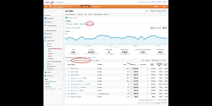Open Intelligence Events lightbulb icon

click(x=45, y=25)
